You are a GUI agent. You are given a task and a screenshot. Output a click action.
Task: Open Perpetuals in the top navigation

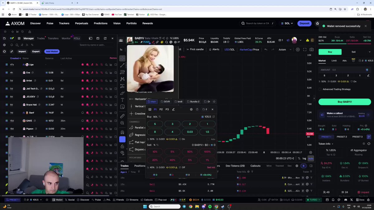(81, 23)
